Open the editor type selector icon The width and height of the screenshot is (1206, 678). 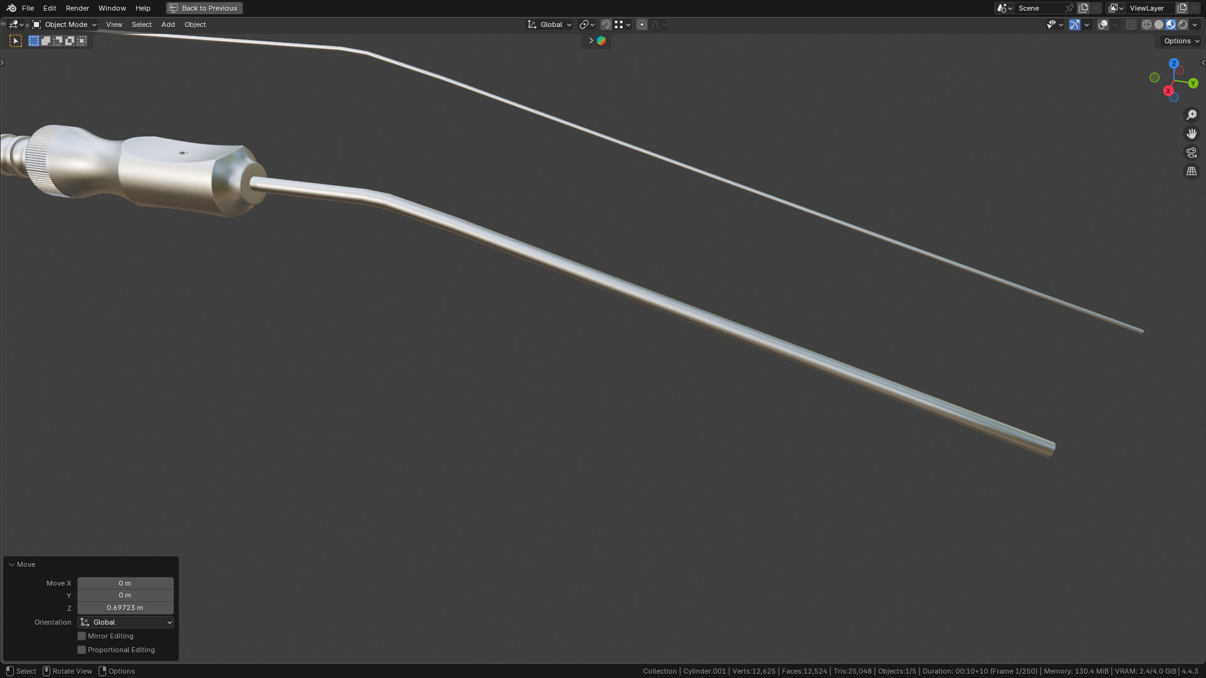[16, 24]
